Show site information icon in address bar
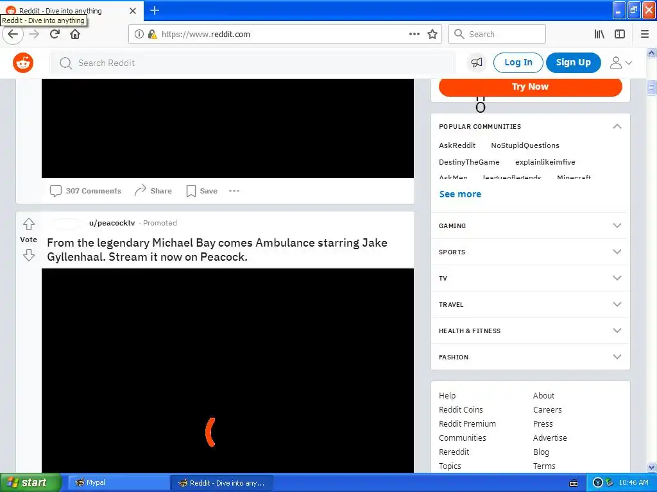The width and height of the screenshot is (657, 492). tap(139, 34)
